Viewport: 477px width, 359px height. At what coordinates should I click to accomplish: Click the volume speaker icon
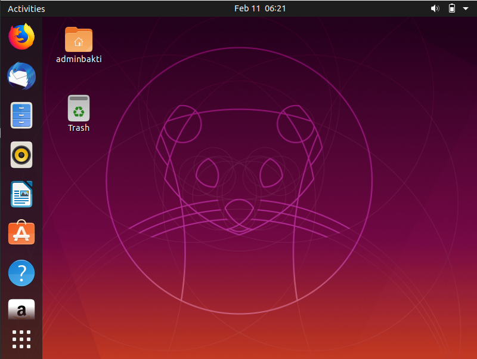[435, 8]
